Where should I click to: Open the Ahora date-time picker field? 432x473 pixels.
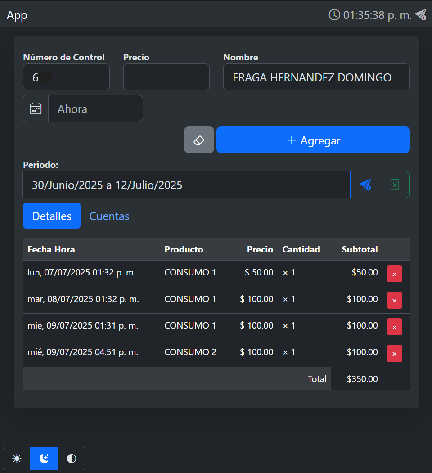tap(95, 108)
